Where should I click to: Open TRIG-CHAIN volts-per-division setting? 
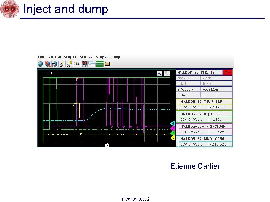(193, 132)
